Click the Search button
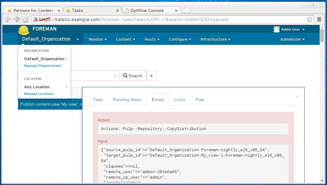327x185 pixels. coord(133,76)
